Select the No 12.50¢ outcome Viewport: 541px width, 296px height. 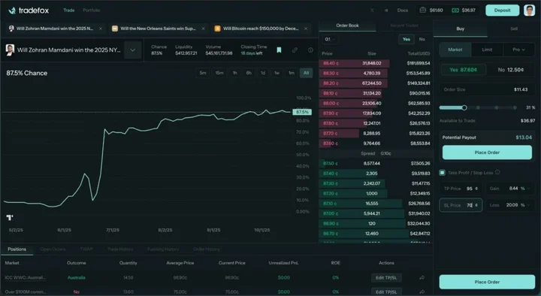511,70
